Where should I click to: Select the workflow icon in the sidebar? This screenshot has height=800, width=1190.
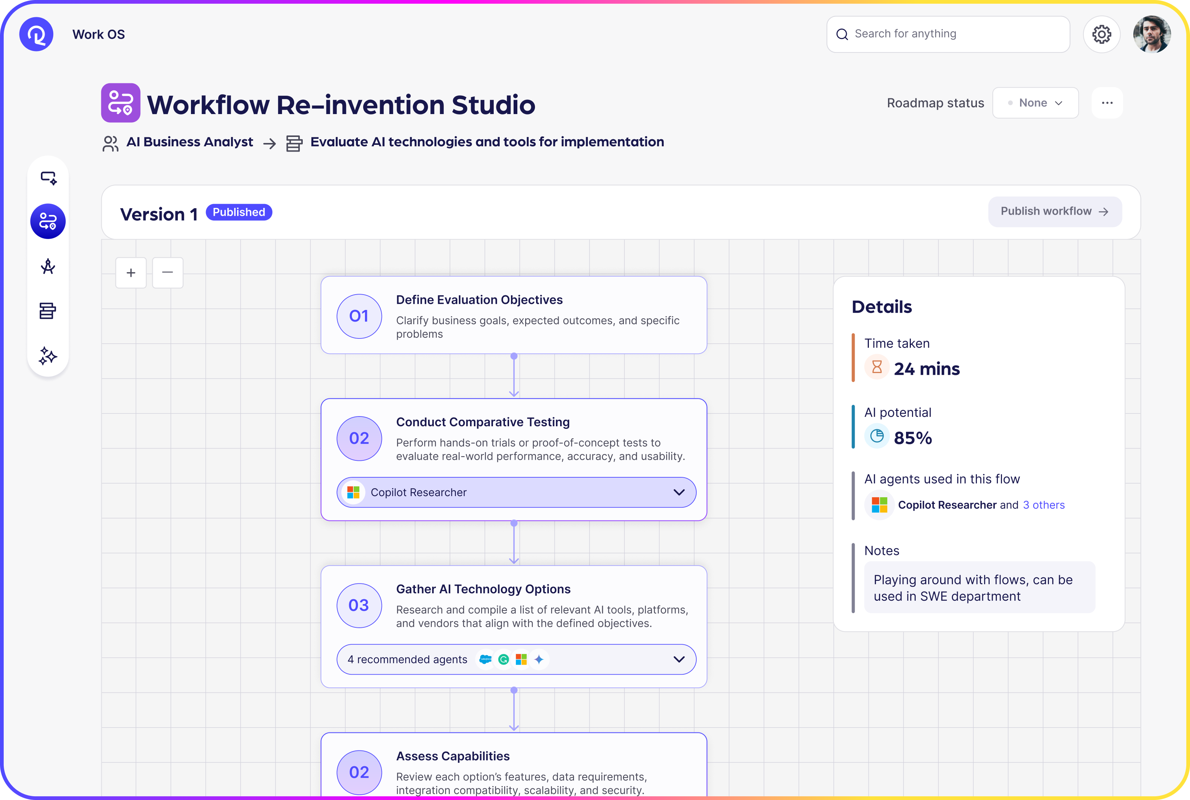[x=48, y=221]
